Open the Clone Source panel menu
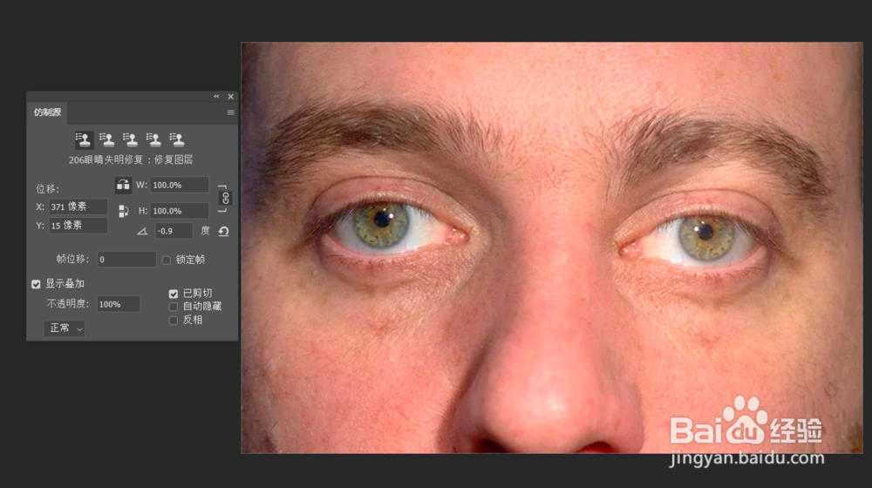Viewport: 872px width, 488px height. [230, 112]
